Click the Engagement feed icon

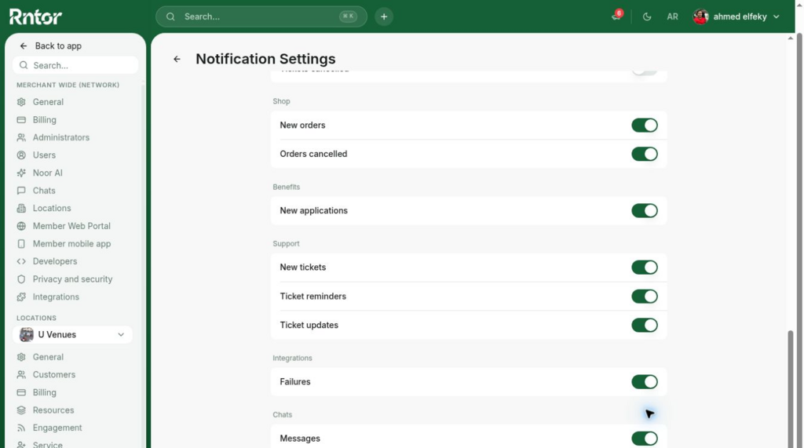pos(21,428)
